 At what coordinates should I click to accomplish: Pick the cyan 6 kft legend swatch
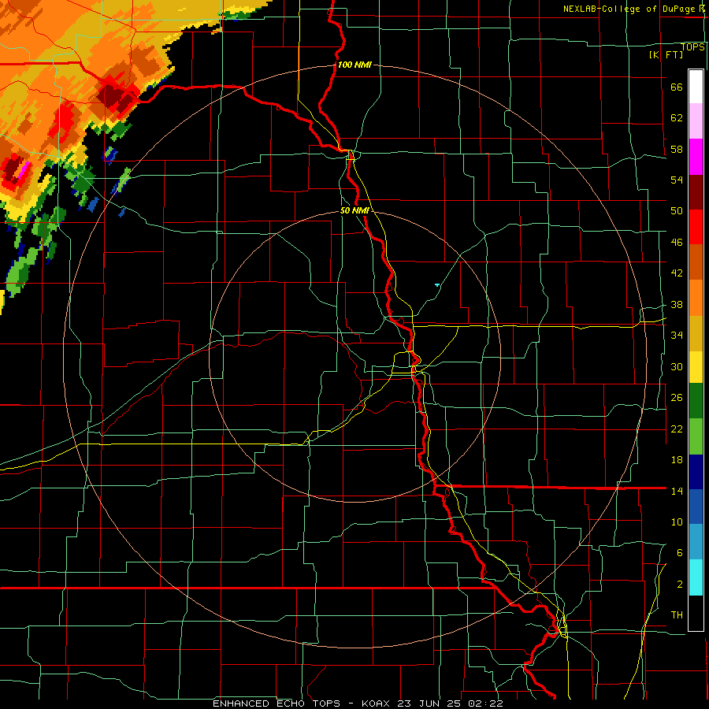point(696,577)
